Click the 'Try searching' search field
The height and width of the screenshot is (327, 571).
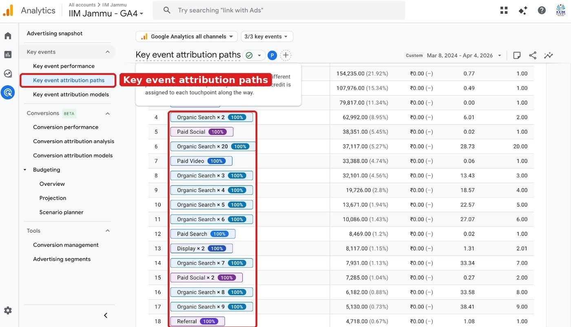(279, 10)
